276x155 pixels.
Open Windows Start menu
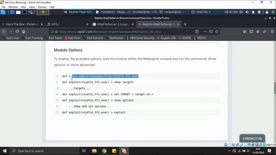5,151
